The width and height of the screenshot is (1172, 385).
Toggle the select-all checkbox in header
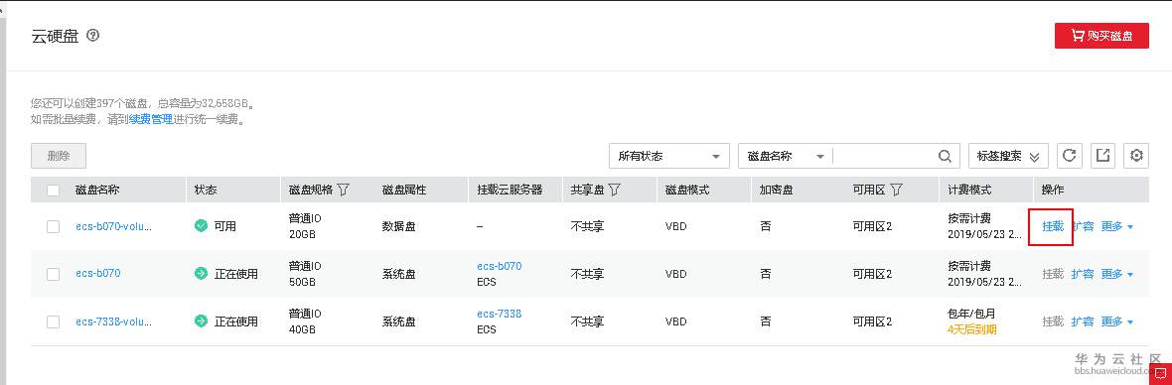pos(53,191)
